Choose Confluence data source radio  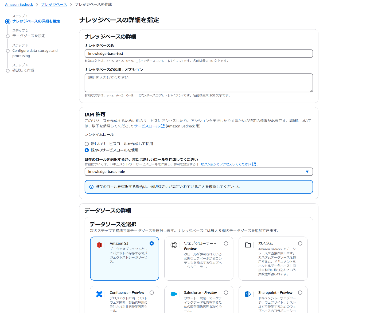pyautogui.click(x=152, y=293)
